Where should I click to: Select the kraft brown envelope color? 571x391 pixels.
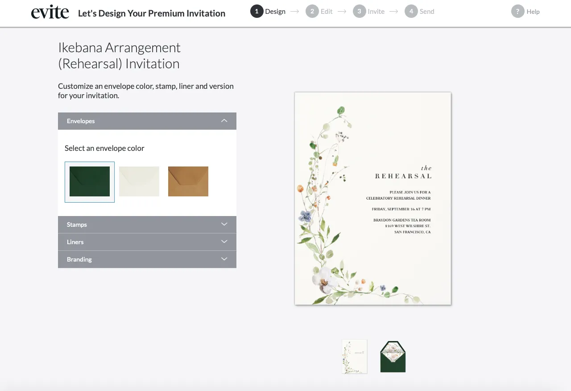pos(188,182)
